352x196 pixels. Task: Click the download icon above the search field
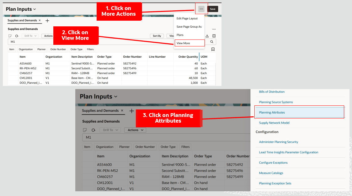point(207,36)
